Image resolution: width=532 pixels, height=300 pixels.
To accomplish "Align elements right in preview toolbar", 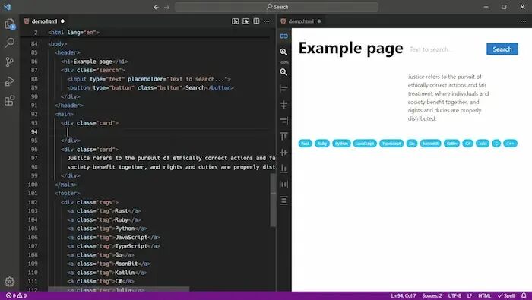I will pos(283,121).
